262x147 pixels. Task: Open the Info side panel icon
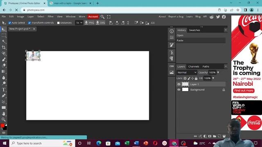172,31
